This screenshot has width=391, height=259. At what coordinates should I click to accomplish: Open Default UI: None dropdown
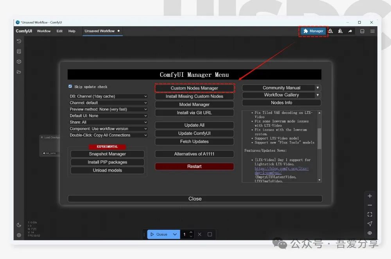pyautogui.click(x=108, y=116)
